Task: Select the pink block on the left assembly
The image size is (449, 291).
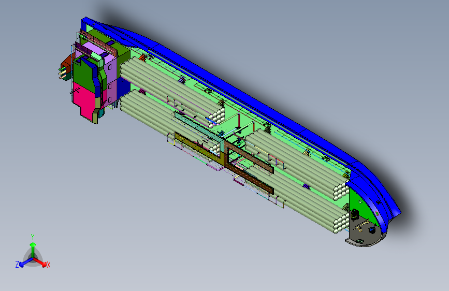Action: (x=84, y=101)
